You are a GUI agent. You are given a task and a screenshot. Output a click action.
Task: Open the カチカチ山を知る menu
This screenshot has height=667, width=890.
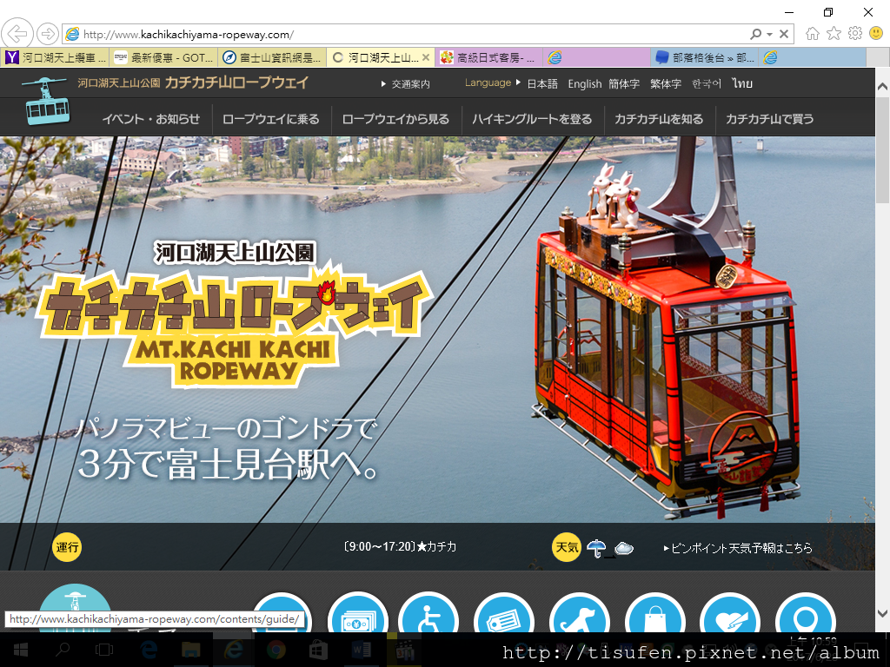click(x=659, y=119)
